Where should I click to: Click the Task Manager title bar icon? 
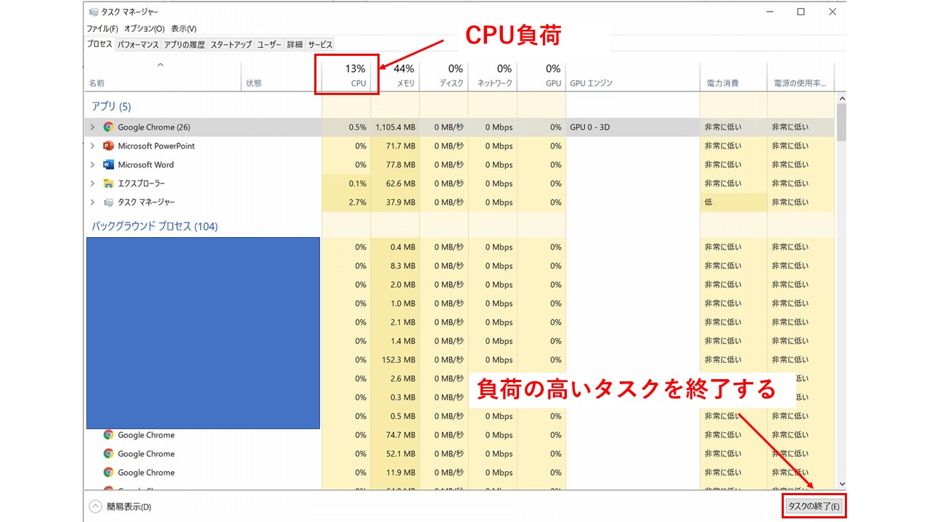92,12
